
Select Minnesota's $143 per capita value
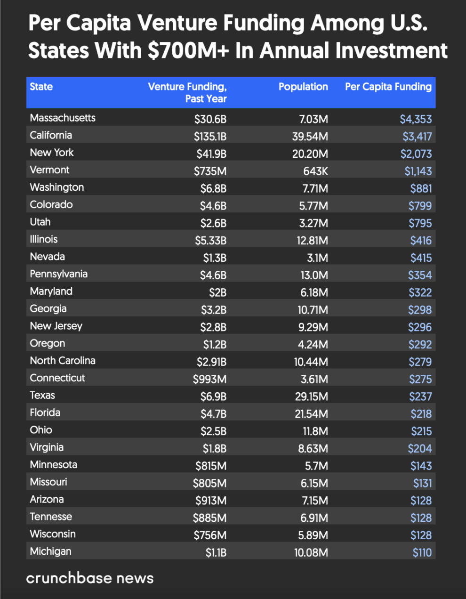(421, 466)
